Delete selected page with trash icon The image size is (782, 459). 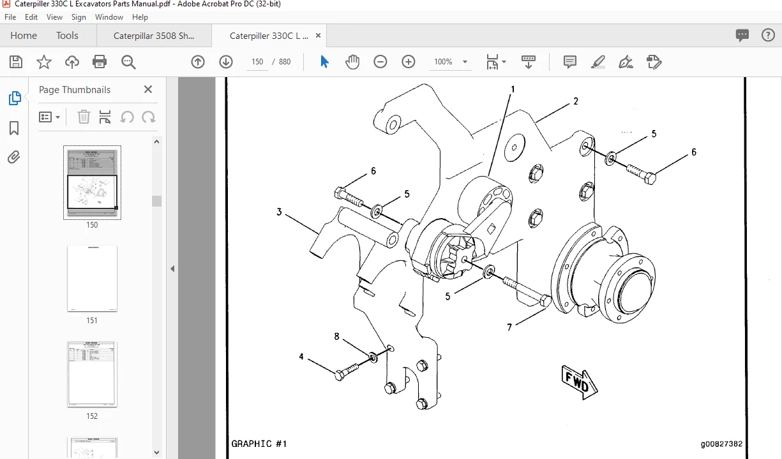coord(84,117)
